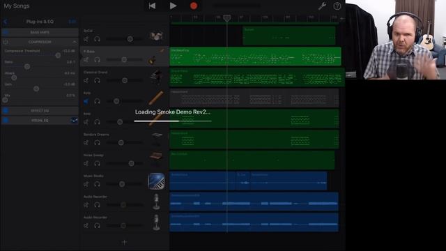Open the Music Studio app icon
This screenshot has height=251, width=446.
(x=156, y=181)
